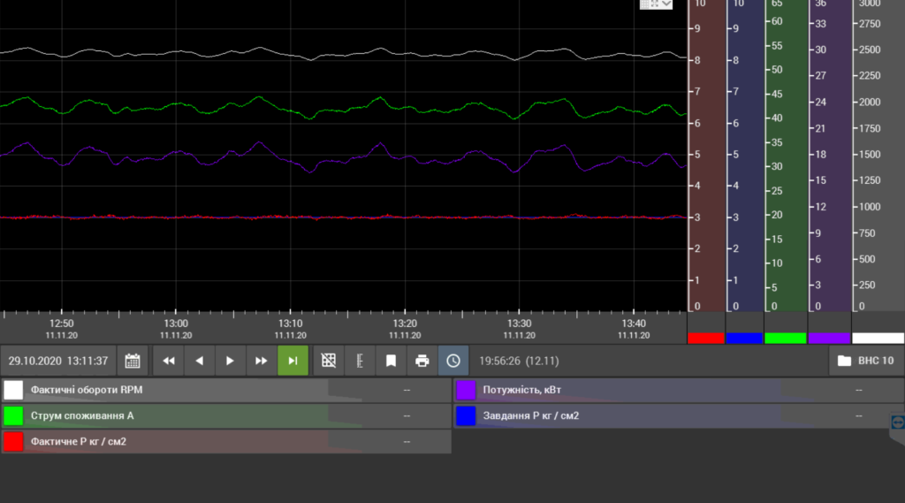The height and width of the screenshot is (503, 905).
Task: Step backward with the left arrow
Action: [199, 361]
